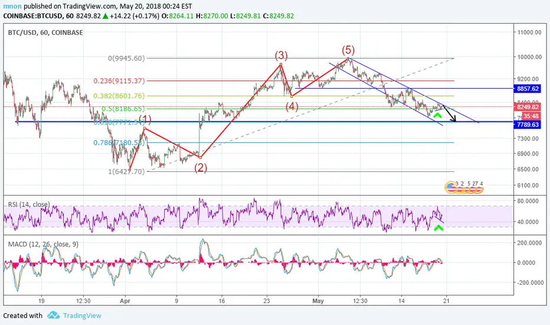The width and height of the screenshot is (550, 325).
Task: Click the TradingView cloud logo icon
Action: pyautogui.click(x=53, y=315)
